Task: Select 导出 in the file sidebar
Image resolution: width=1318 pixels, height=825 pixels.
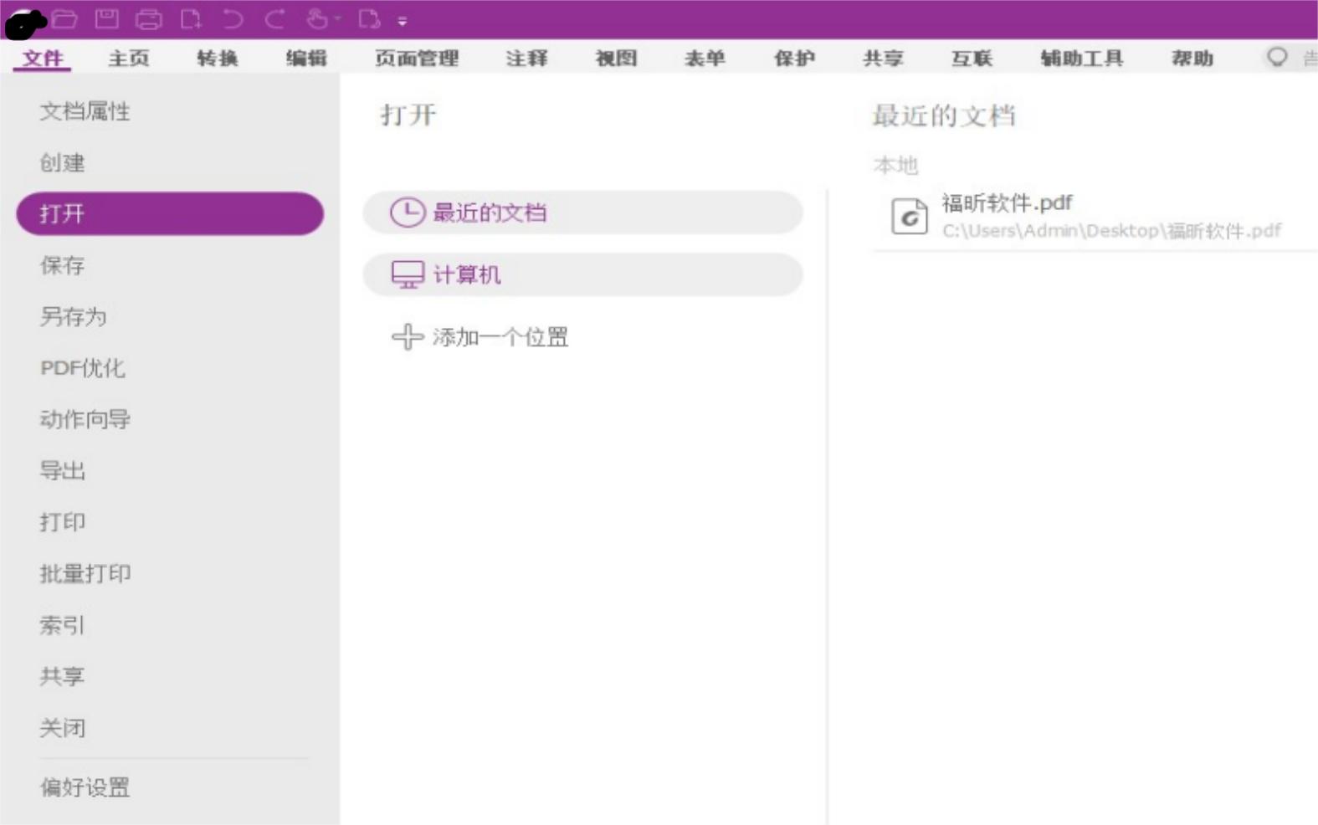Action: pyautogui.click(x=63, y=470)
